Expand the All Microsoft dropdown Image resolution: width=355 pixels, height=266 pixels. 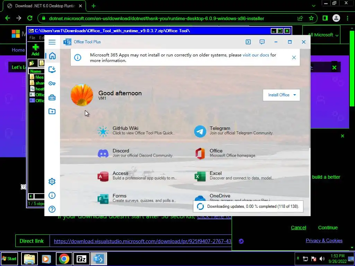click(323, 35)
